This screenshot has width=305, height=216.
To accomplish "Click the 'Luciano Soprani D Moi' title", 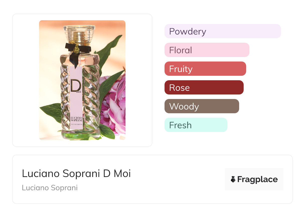I will (76, 173).
